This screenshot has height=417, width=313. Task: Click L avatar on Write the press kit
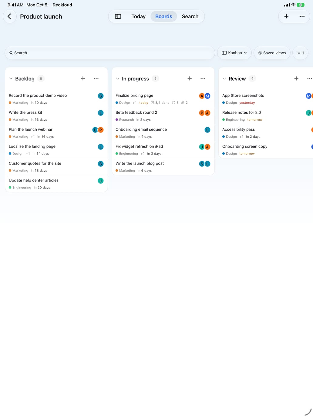tap(101, 113)
